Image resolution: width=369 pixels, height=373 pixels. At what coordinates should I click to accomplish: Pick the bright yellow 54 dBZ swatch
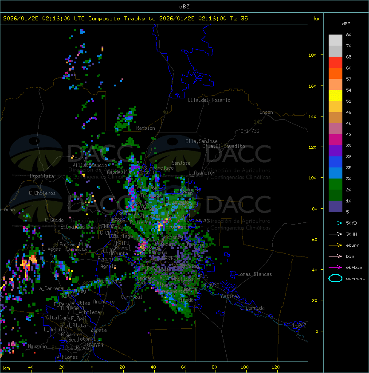pos(335,95)
